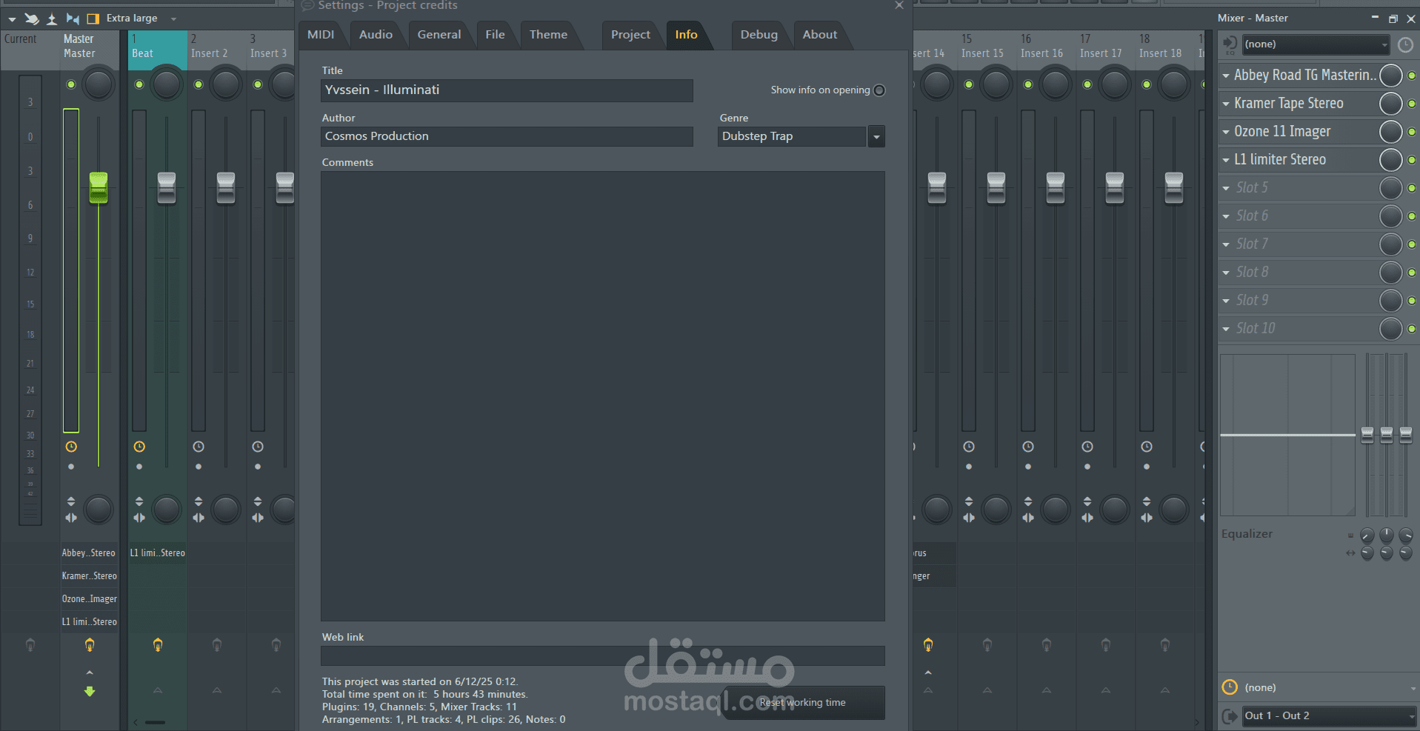
Task: Open the Project settings tab
Action: point(630,35)
